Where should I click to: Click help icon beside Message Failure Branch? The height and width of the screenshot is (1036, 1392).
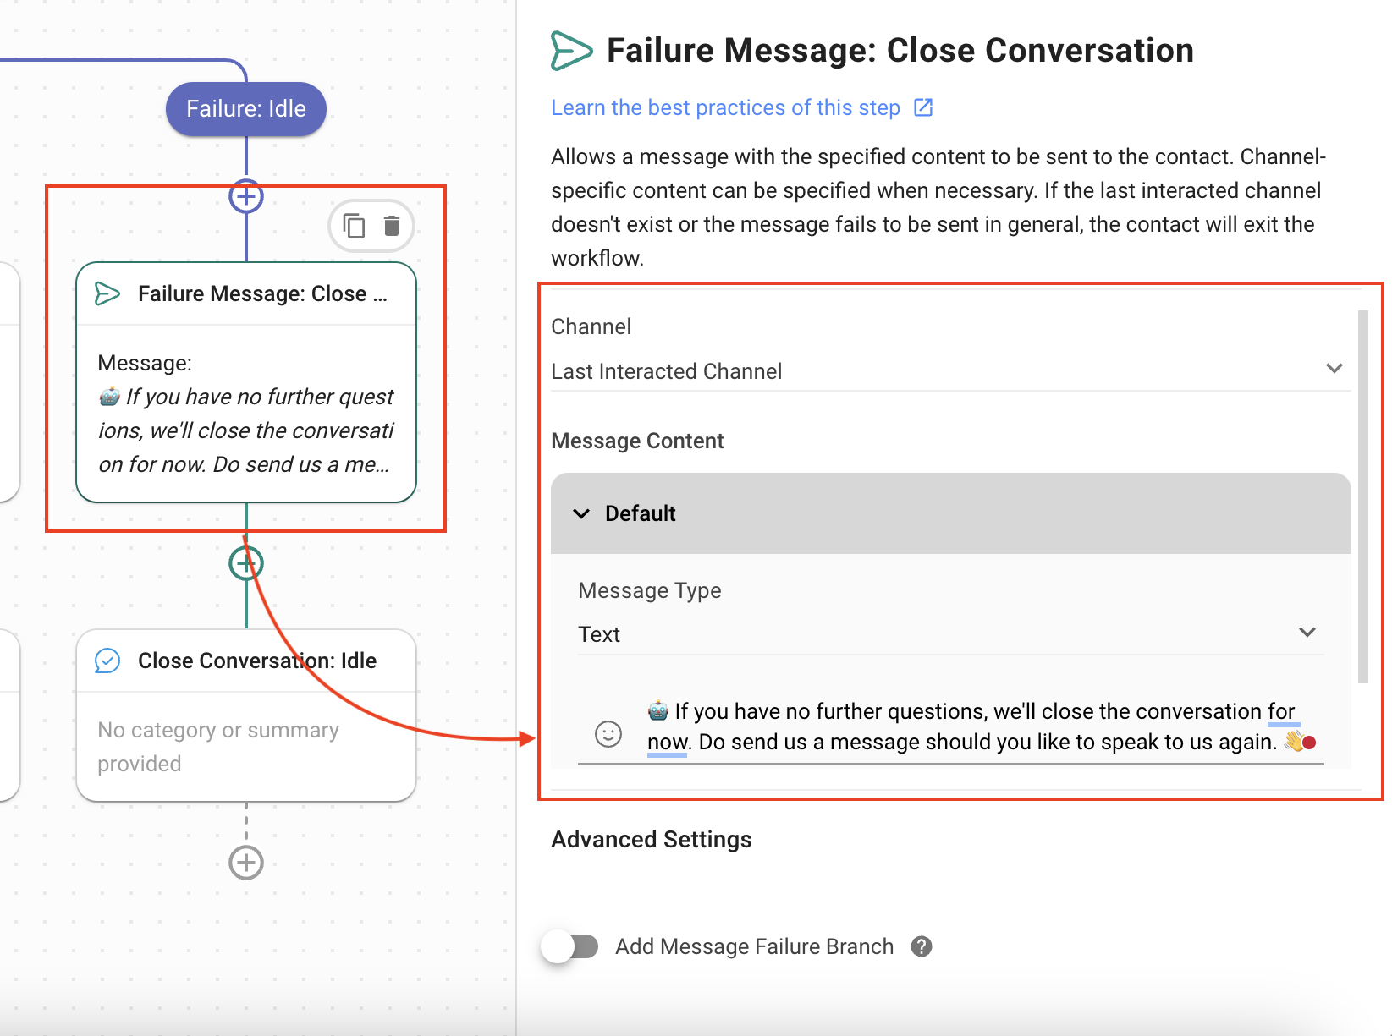point(922,946)
